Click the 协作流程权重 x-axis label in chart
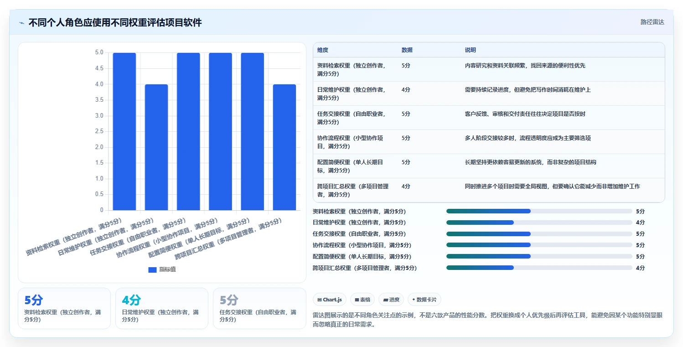 point(167,238)
